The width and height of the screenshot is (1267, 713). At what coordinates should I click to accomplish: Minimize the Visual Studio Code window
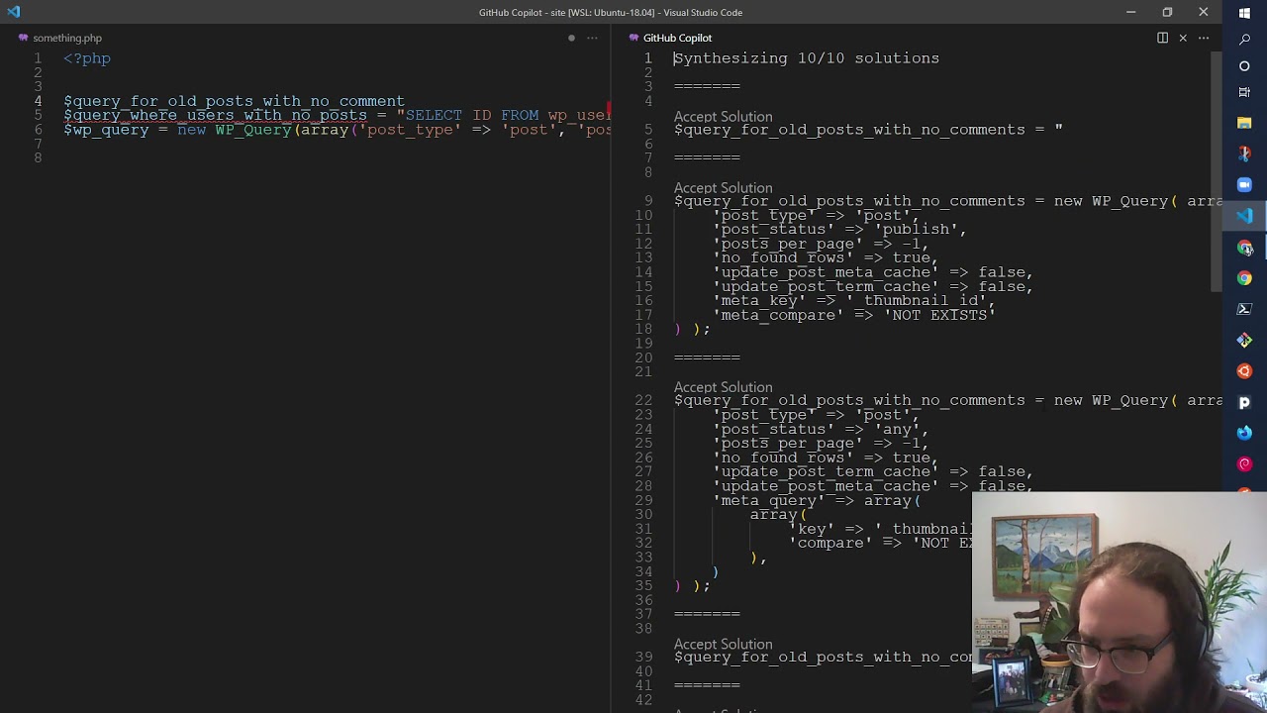click(1130, 12)
